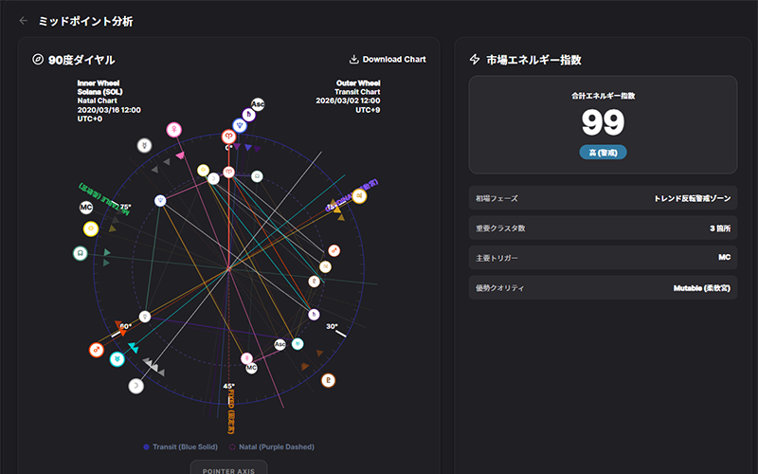Click the 45° marker at dial bottom
This screenshot has height=474, width=758.
tap(228, 386)
